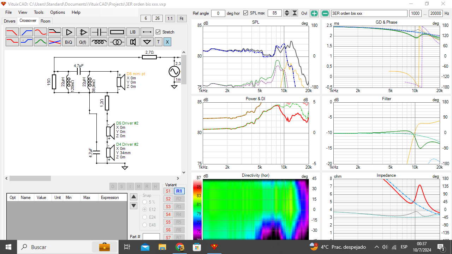Add overlay with green plus button

pyautogui.click(x=314, y=13)
